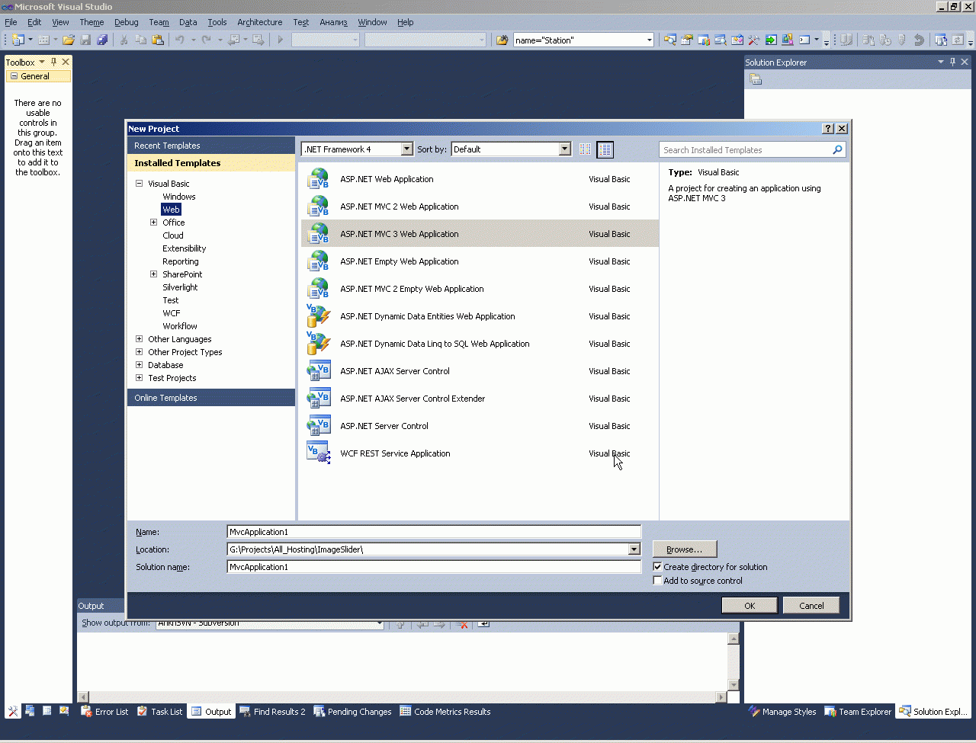This screenshot has width=976, height=743.
Task: Open the Properties Window toolbar icon
Action: point(687,40)
